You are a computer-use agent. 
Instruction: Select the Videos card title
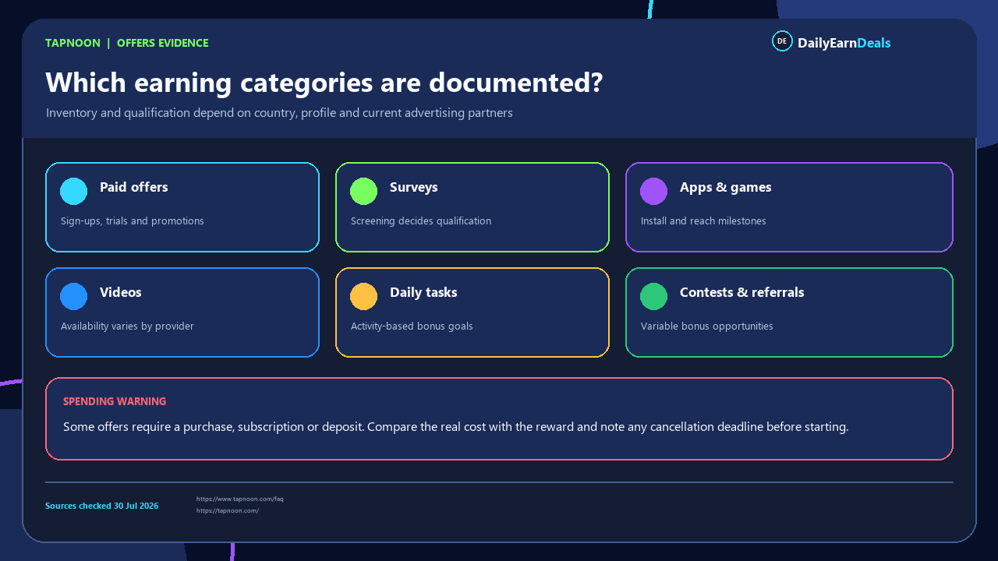click(x=121, y=292)
